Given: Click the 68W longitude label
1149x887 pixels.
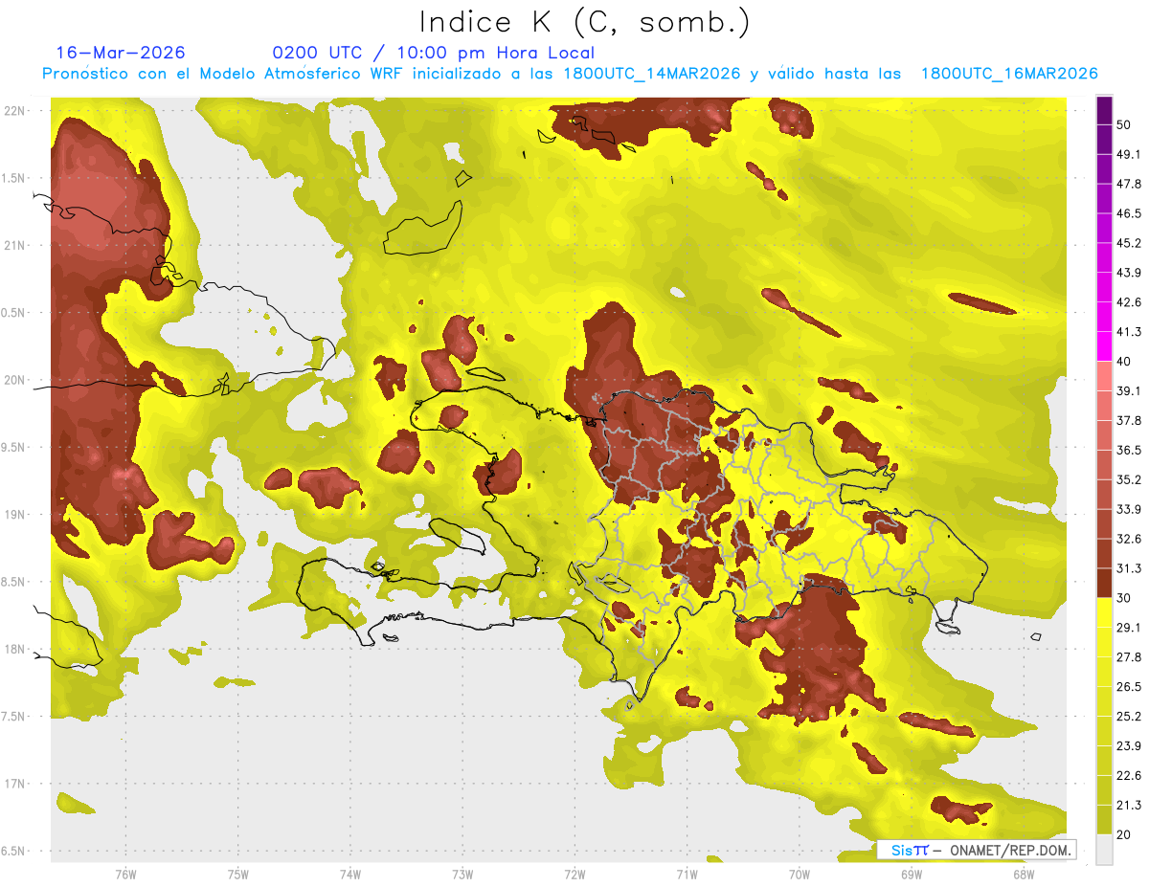Looking at the screenshot, I should [x=1024, y=875].
